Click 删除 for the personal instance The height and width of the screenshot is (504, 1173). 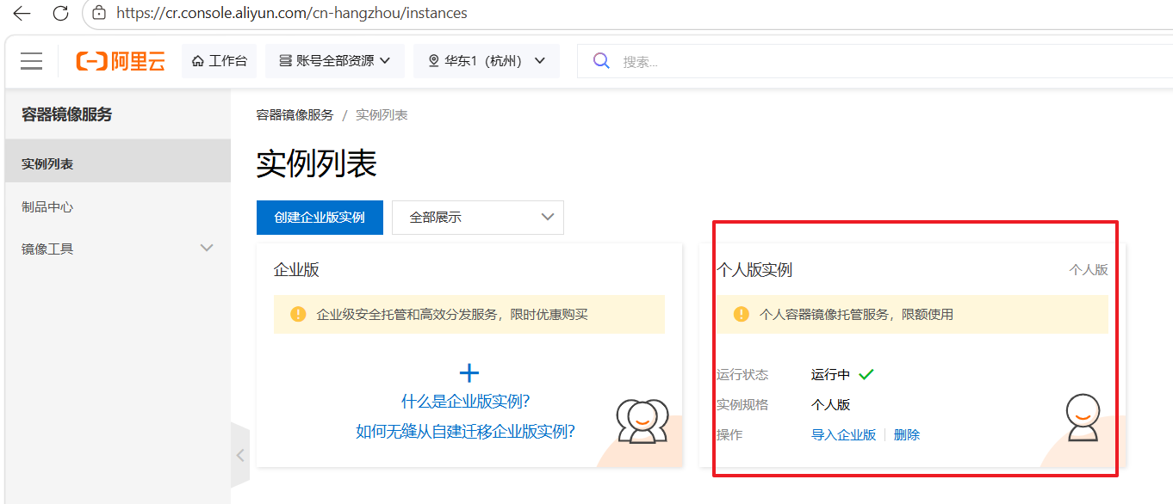[907, 435]
